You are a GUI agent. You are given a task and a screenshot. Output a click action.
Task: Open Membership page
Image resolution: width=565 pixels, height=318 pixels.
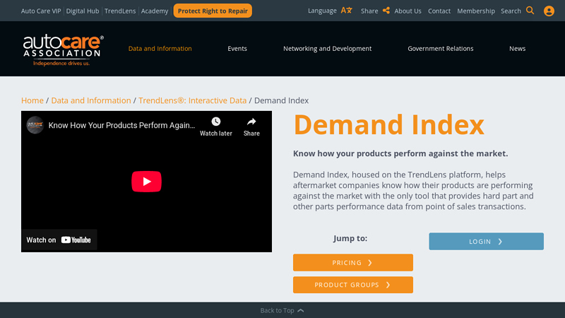pos(476,11)
